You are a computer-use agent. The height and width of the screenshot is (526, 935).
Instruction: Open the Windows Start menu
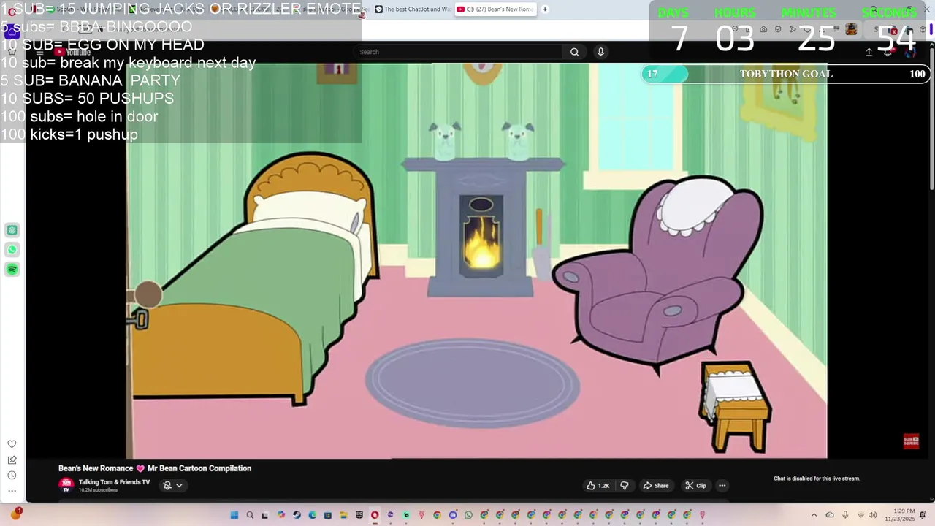[x=234, y=515]
